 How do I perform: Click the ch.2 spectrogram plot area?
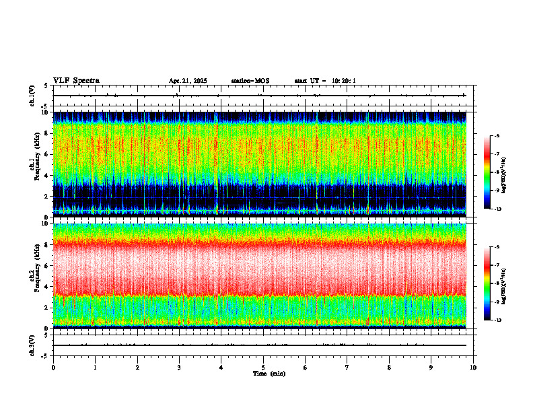[260, 276]
